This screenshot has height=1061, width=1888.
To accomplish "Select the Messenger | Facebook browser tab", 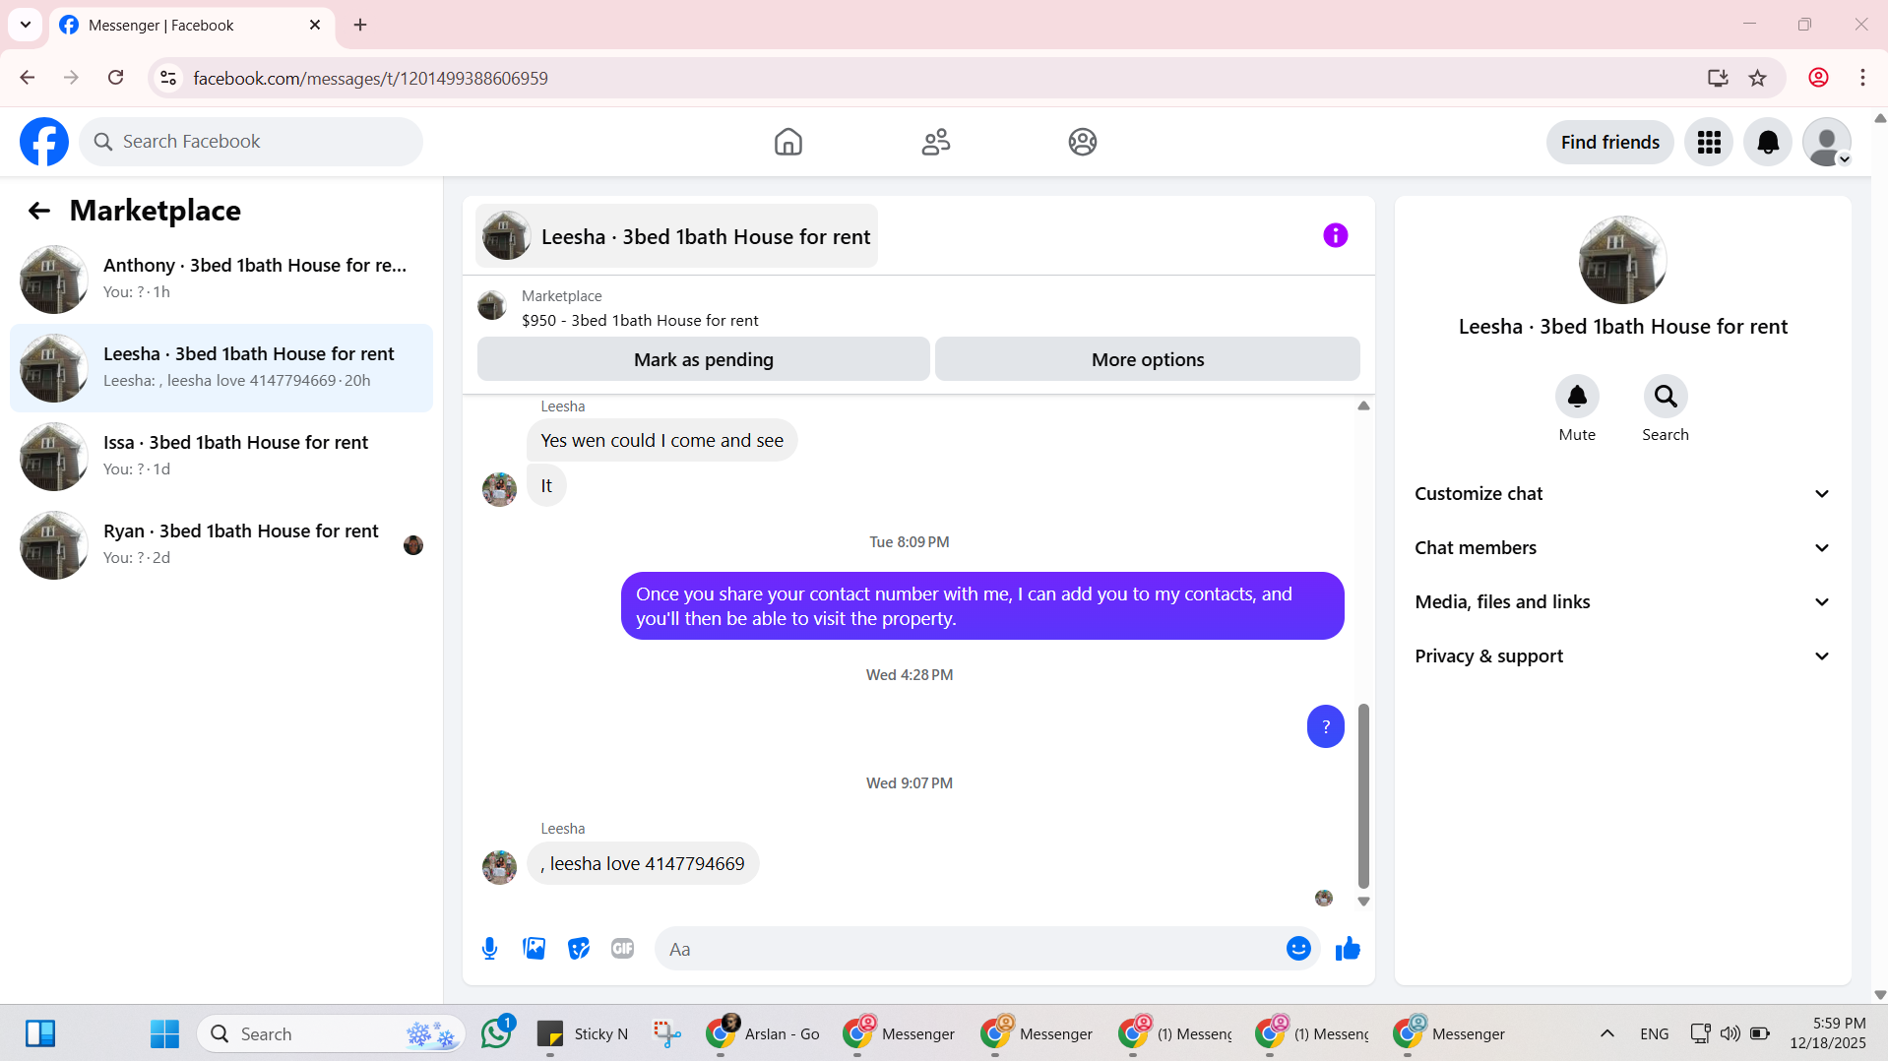I will pyautogui.click(x=191, y=26).
